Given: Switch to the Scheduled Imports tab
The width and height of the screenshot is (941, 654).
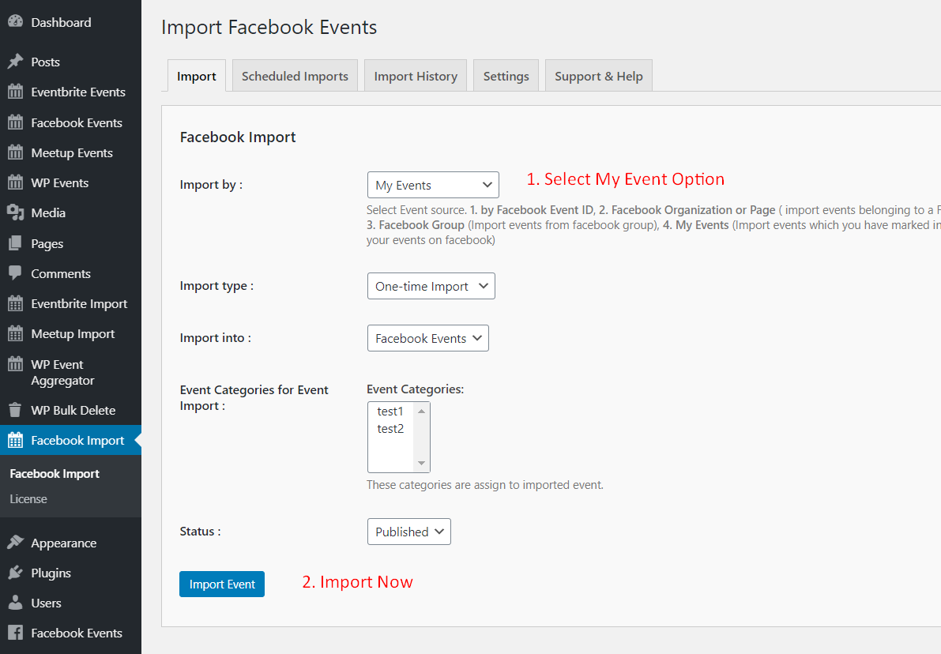Looking at the screenshot, I should (x=295, y=76).
